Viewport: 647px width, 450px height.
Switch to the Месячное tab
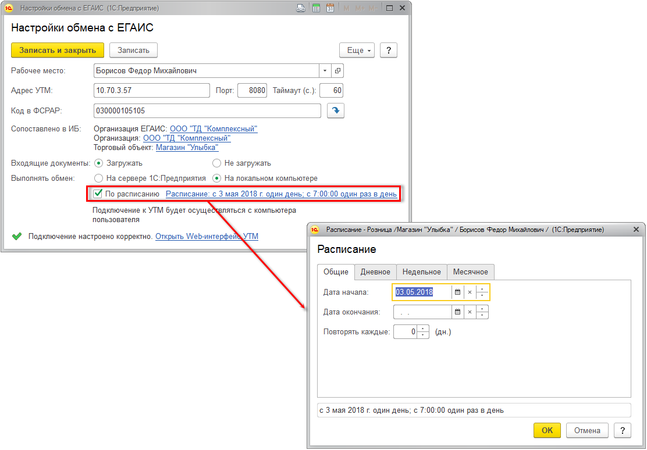coord(470,272)
